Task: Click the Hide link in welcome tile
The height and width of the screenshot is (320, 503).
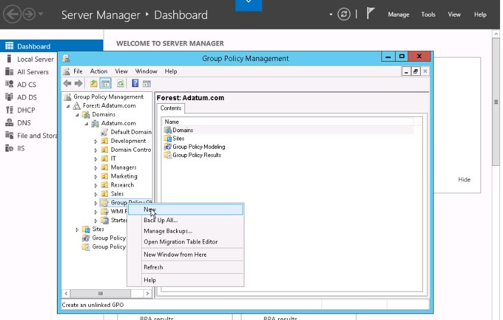Action: click(x=464, y=180)
